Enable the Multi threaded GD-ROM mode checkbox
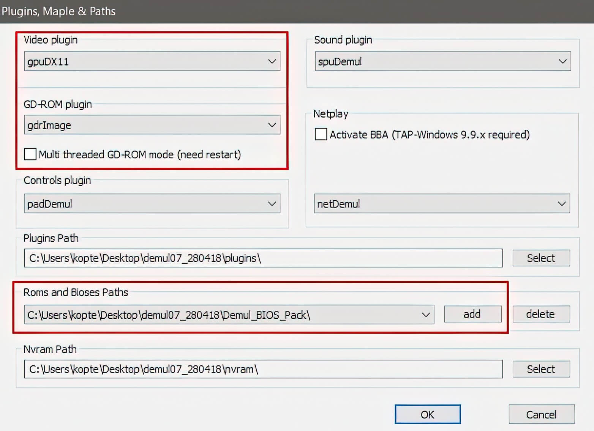 click(30, 154)
